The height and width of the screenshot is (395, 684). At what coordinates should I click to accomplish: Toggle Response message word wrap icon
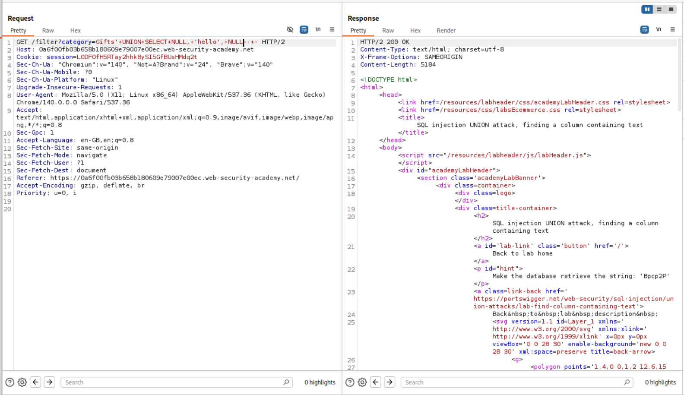644,30
